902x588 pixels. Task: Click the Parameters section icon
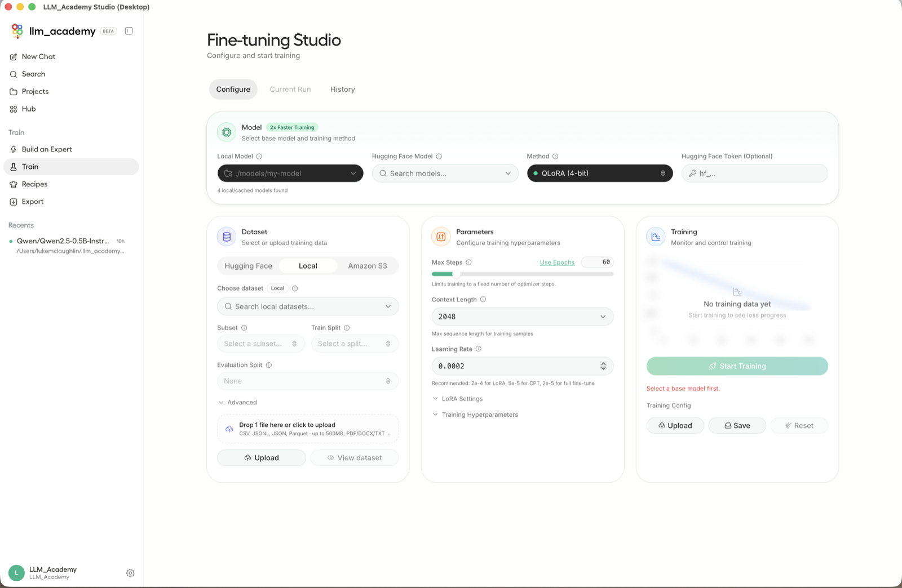pyautogui.click(x=441, y=237)
